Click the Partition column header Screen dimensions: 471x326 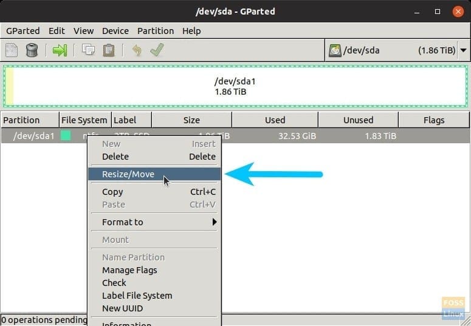30,120
